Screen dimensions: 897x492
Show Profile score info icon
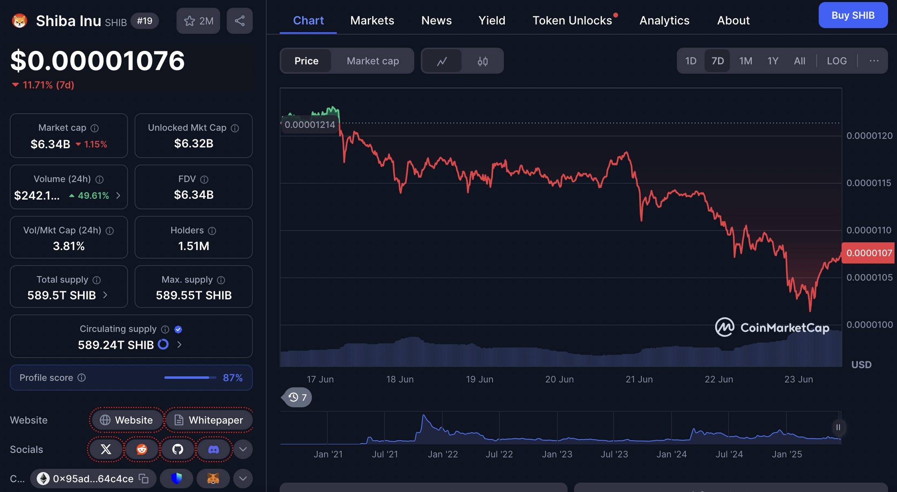(82, 378)
